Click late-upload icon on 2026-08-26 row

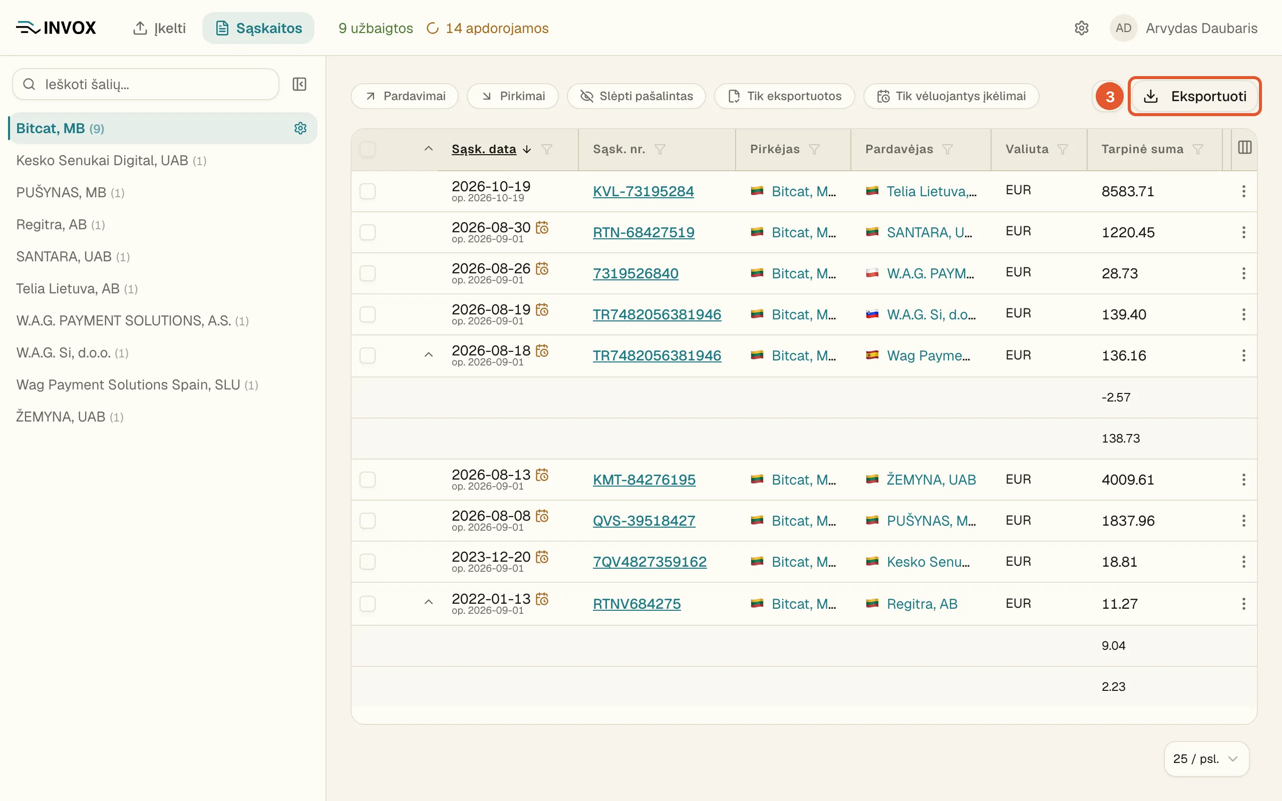click(x=542, y=269)
